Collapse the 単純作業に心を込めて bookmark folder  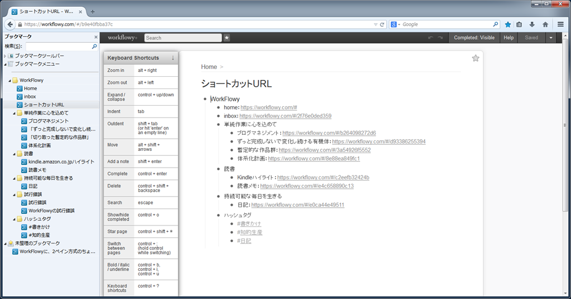14,113
